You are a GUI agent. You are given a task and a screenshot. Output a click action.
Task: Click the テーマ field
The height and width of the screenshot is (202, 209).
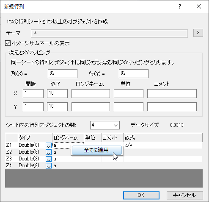(109, 34)
